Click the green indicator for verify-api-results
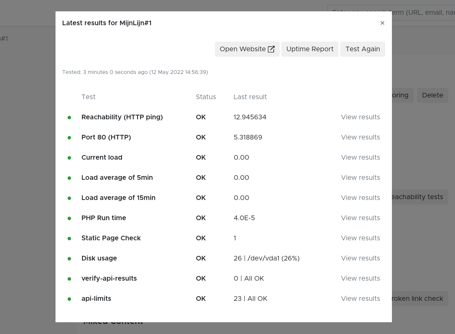Screen dimensions: 455x334 coord(69,279)
